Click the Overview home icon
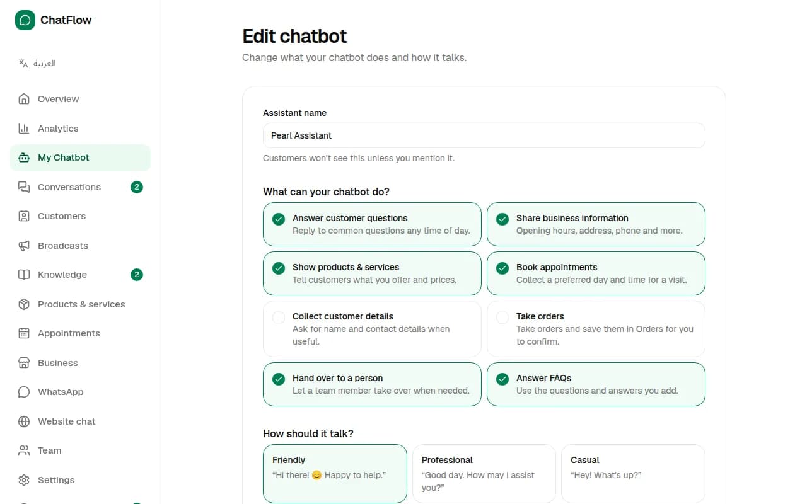The image size is (807, 504). [x=24, y=99]
